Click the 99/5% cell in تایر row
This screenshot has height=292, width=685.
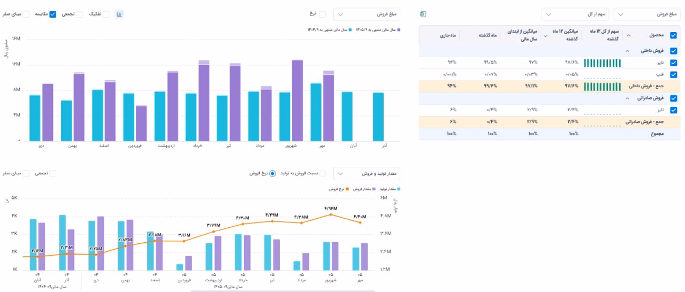[x=490, y=63]
